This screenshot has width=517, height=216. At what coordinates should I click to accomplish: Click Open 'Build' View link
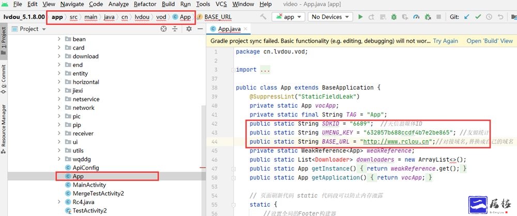tap(490, 41)
